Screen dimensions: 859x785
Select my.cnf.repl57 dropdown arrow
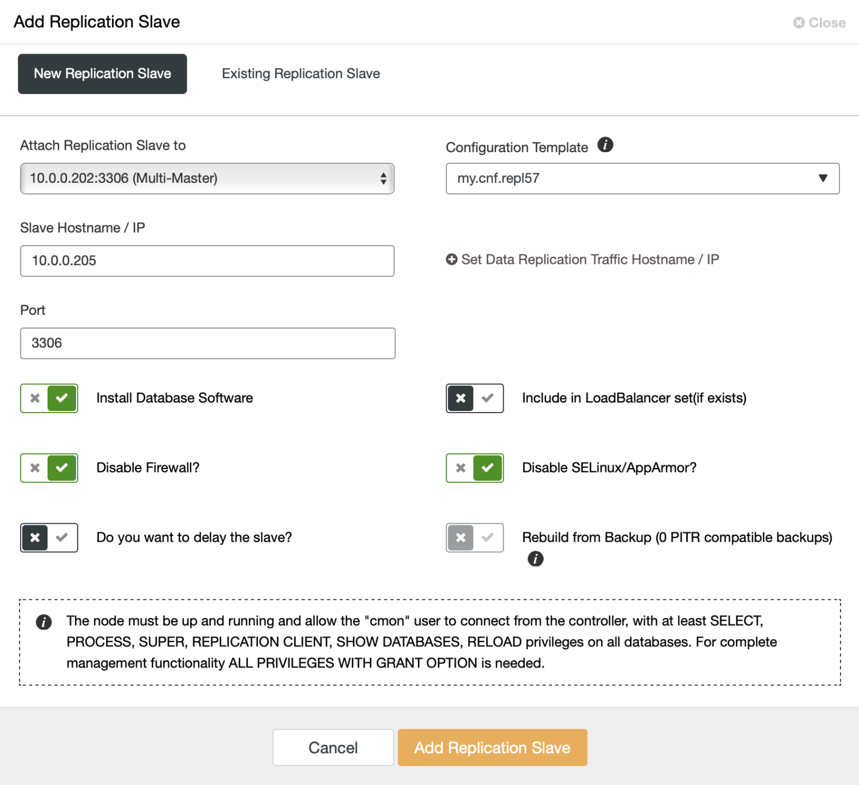pyautogui.click(x=822, y=178)
